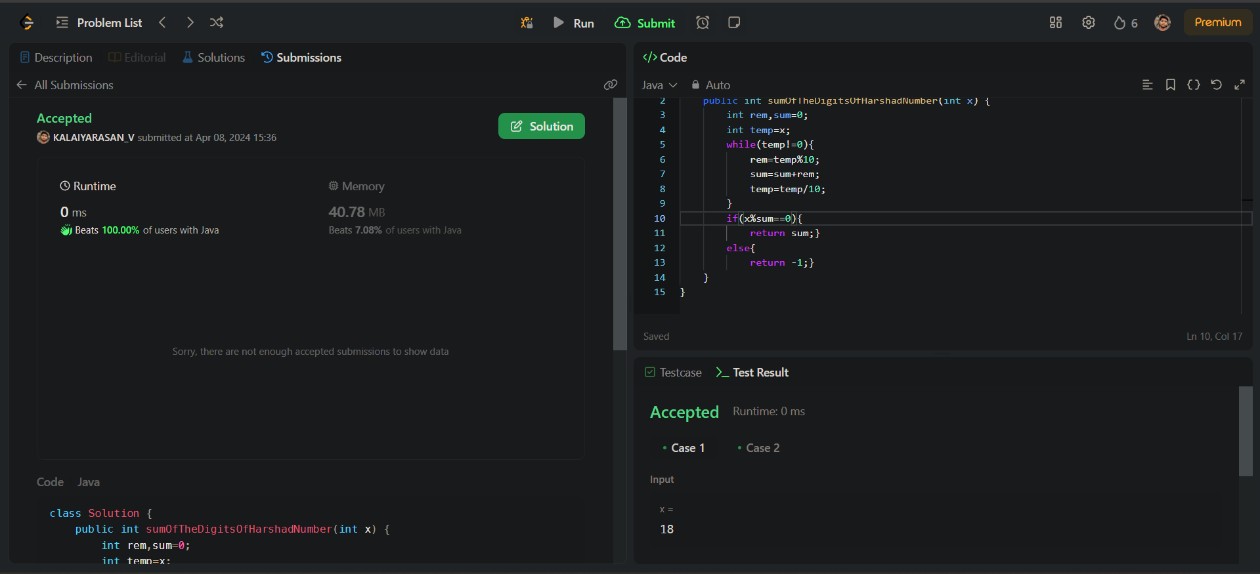The width and height of the screenshot is (1260, 574).
Task: Open the Problem List panel
Action: pyautogui.click(x=99, y=22)
